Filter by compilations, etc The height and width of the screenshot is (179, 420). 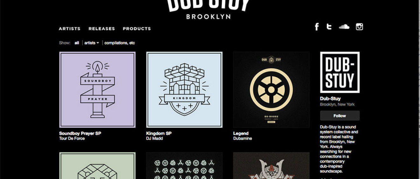point(120,43)
